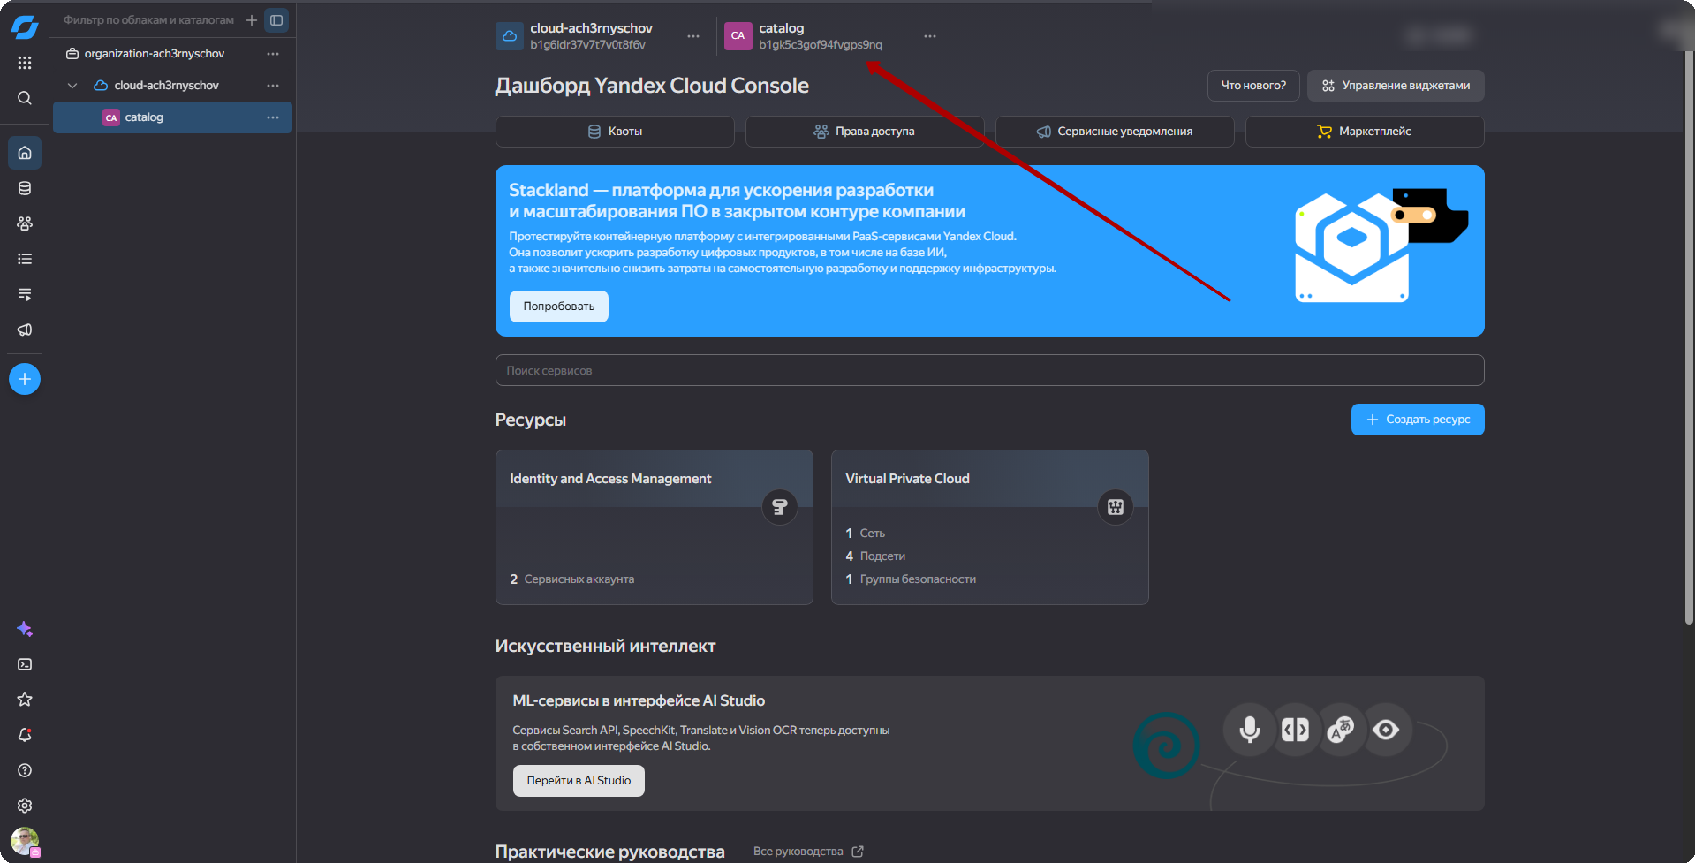1695x863 pixels.
Task: Click the Yandex Cloud logo icon
Action: click(25, 27)
